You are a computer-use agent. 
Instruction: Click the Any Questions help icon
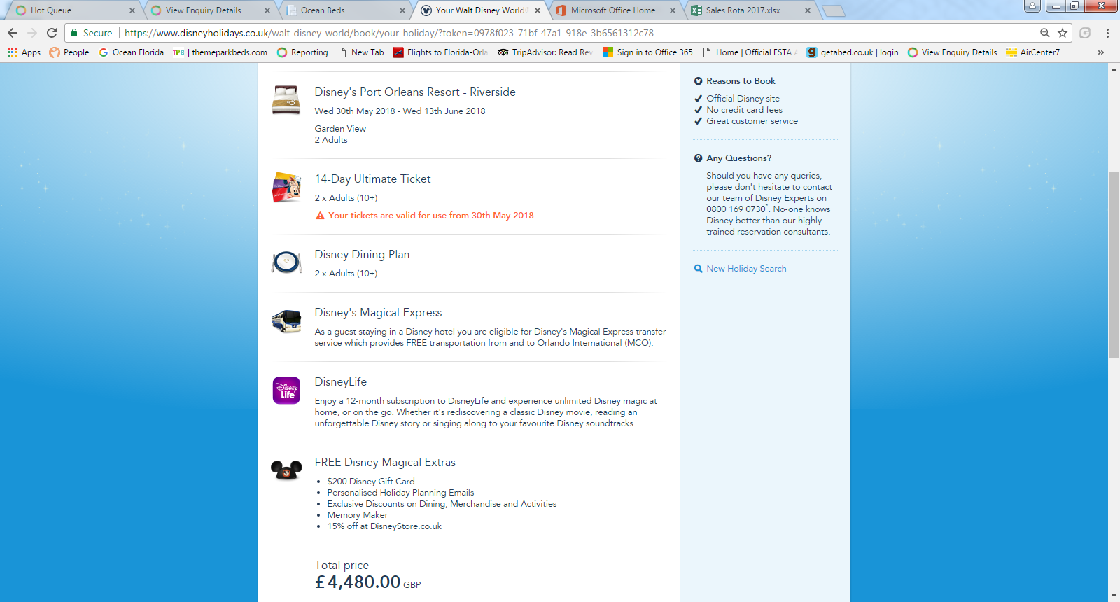698,158
